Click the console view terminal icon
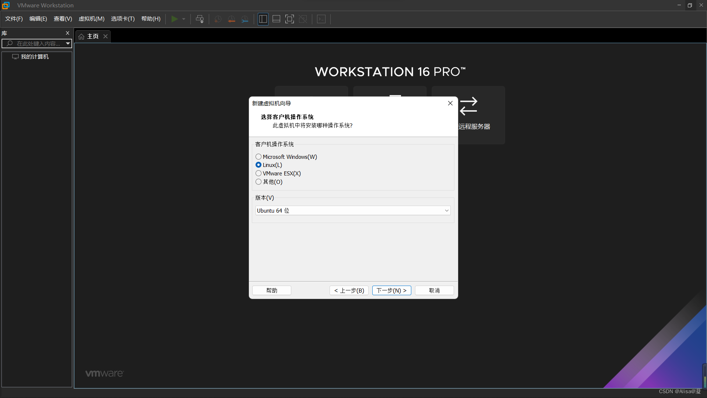This screenshot has height=398, width=707. 321,19
